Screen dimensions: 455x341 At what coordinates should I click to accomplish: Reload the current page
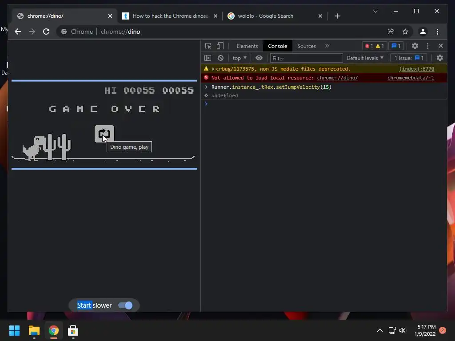click(46, 32)
